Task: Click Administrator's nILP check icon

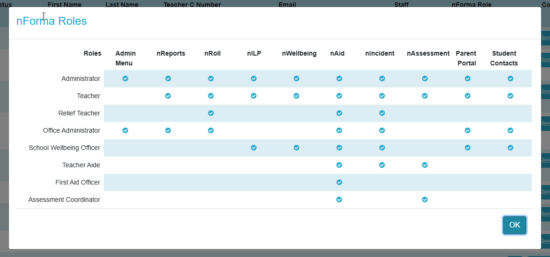Action: [x=253, y=79]
